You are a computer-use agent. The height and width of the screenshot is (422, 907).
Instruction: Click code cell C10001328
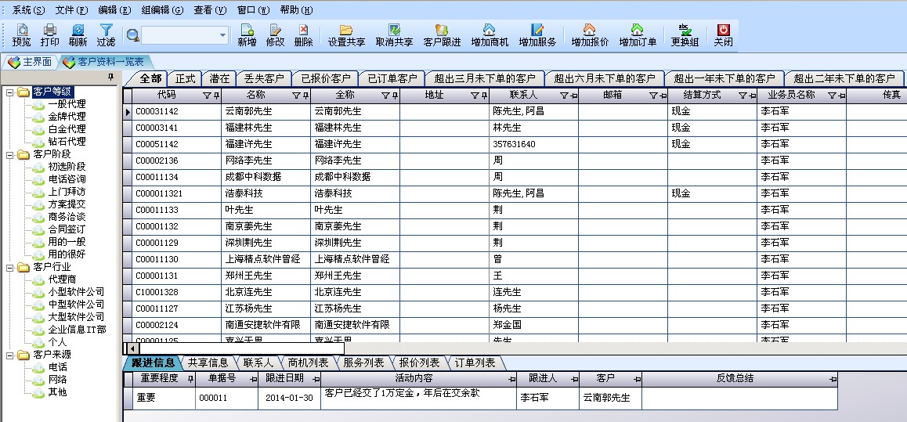click(176, 292)
